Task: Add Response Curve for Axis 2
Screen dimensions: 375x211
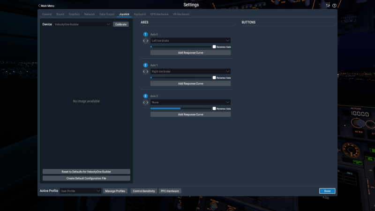Action: pos(191,114)
